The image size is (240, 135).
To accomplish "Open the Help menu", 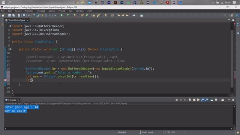I will (x=90, y=11).
